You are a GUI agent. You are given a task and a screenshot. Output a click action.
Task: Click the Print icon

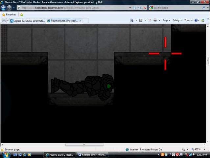(155, 20)
